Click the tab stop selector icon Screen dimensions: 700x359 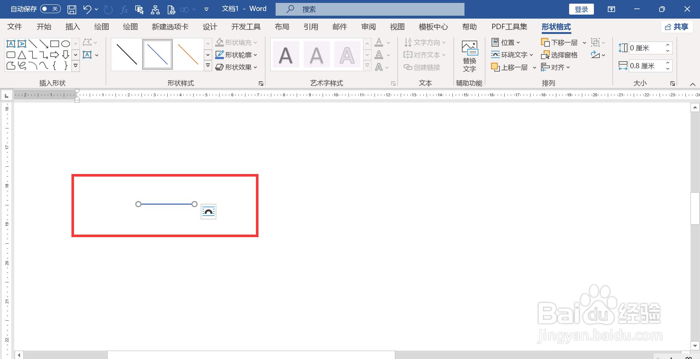(6, 96)
